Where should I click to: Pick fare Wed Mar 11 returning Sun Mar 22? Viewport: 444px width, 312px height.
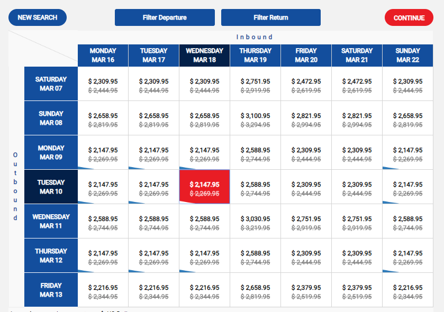tap(408, 221)
